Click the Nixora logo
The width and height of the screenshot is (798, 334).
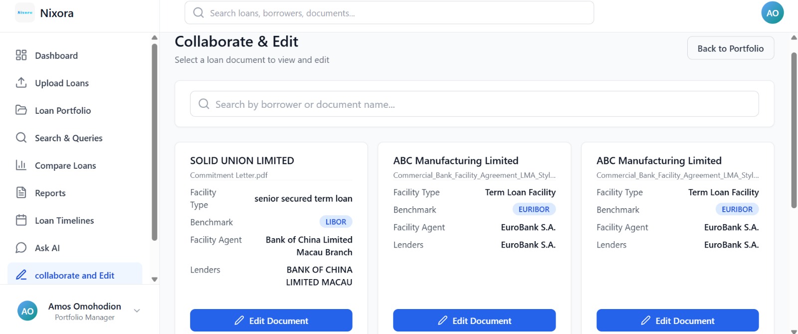(25, 13)
